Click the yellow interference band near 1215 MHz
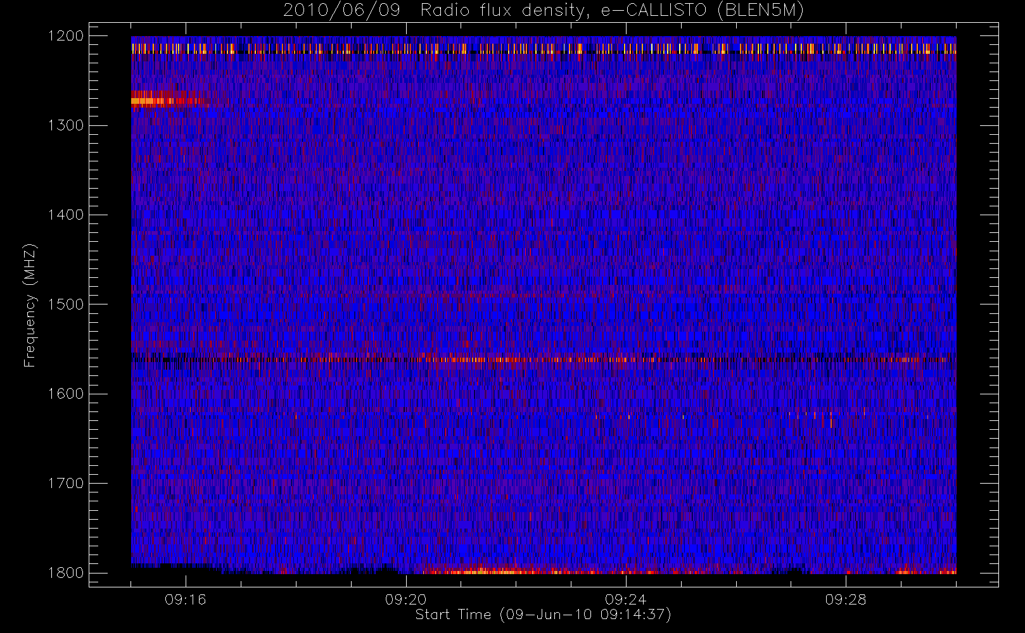 click(544, 48)
